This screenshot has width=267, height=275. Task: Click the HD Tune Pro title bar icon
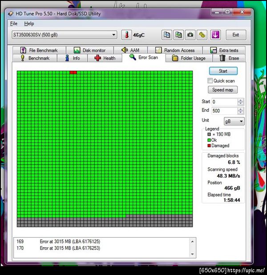click(11, 13)
